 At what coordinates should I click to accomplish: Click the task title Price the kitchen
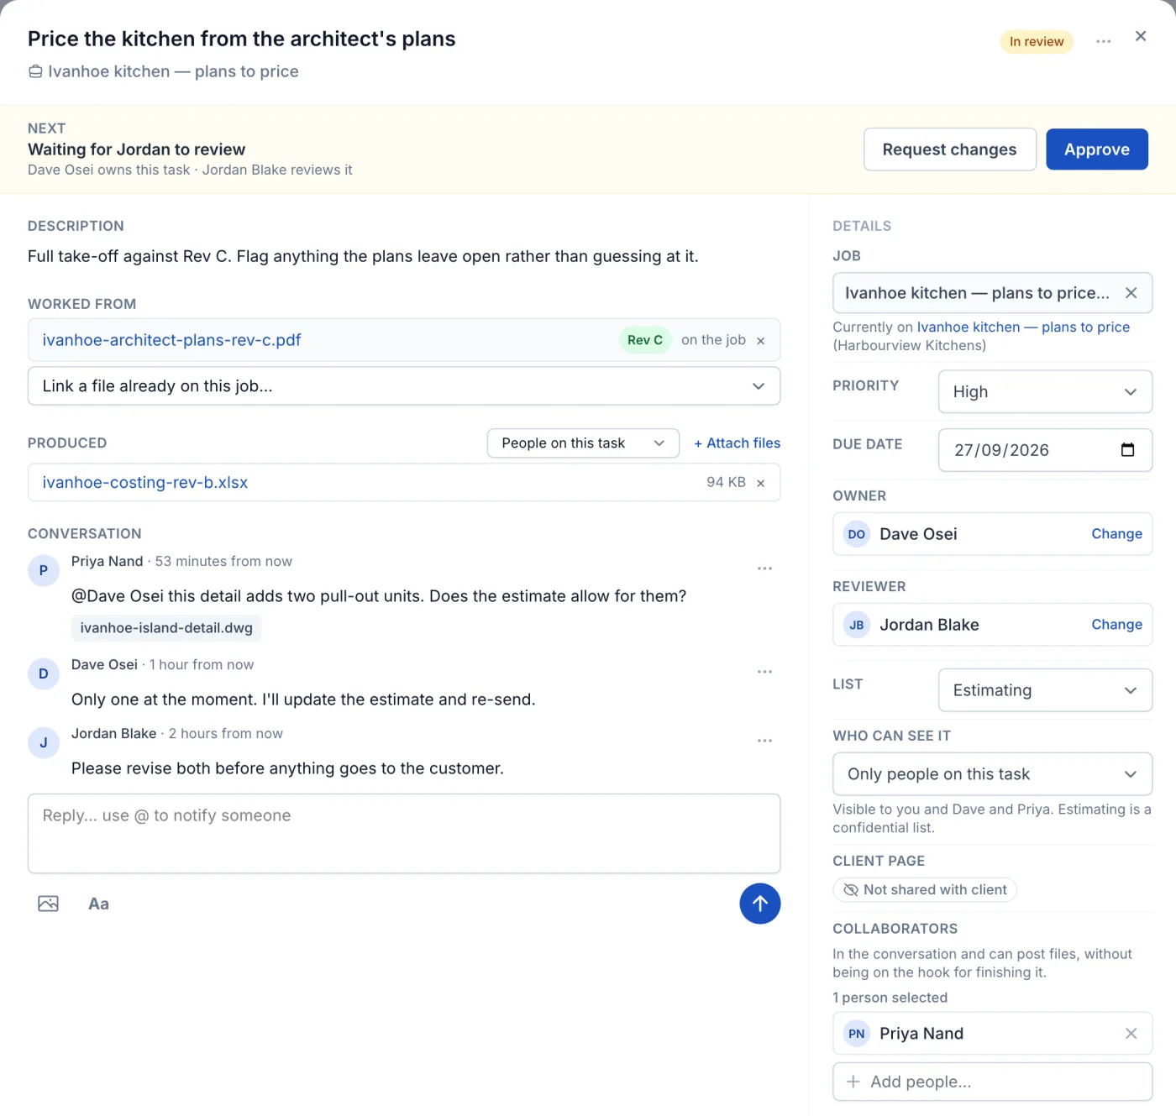241,39
